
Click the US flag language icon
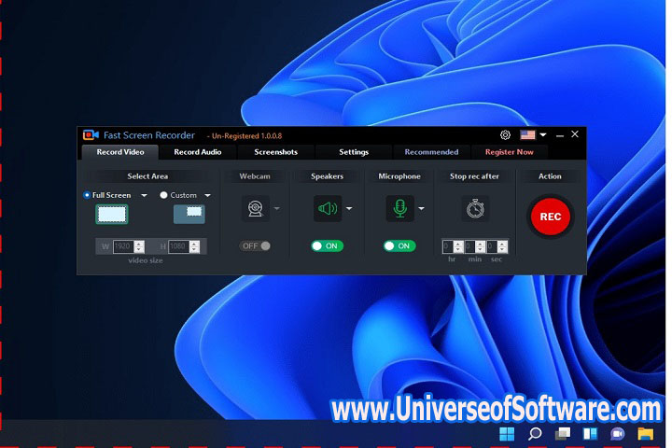coord(527,135)
